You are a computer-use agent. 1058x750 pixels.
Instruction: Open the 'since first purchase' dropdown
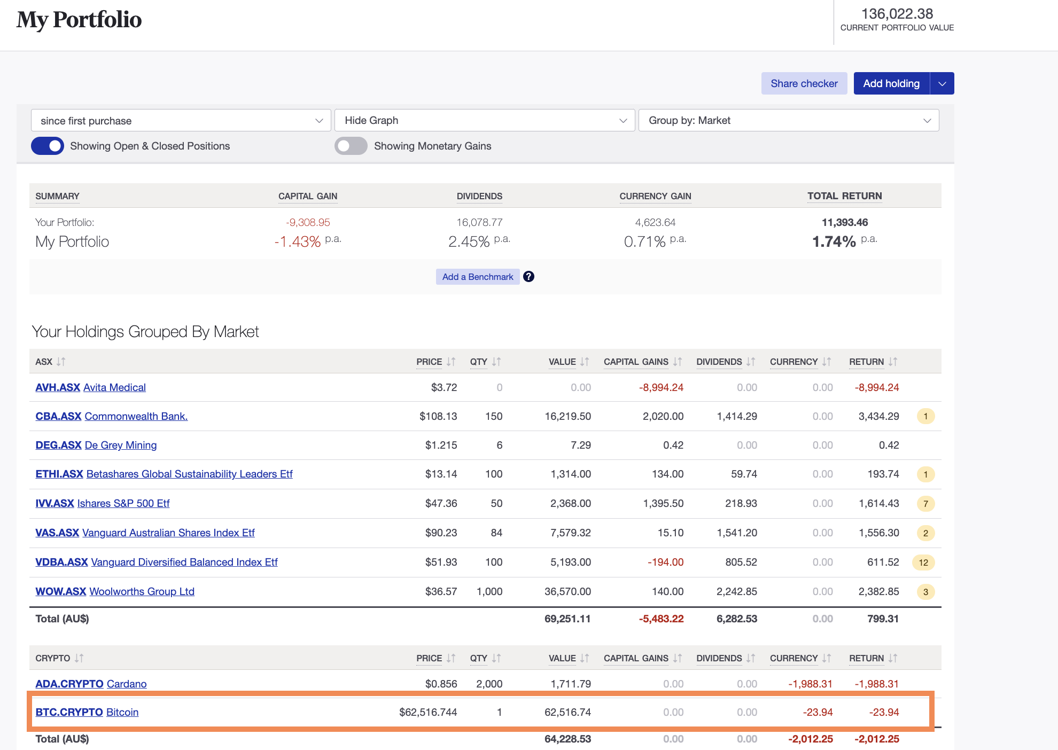coord(181,121)
